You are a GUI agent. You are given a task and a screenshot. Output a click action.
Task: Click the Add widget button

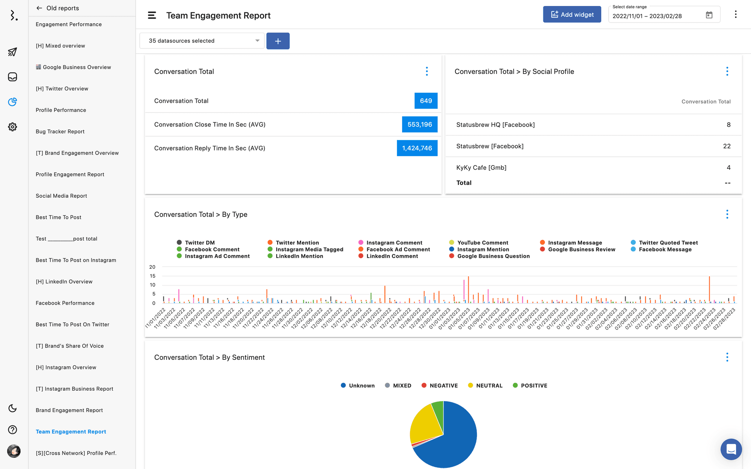click(x=572, y=15)
